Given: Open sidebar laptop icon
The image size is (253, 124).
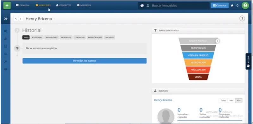Looking at the screenshot, I should 6,46.
